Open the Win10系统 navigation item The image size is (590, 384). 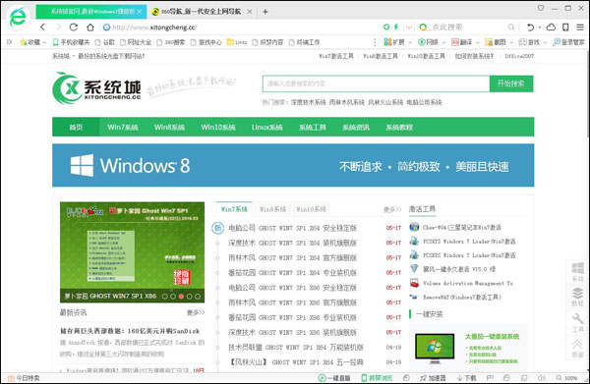(218, 127)
